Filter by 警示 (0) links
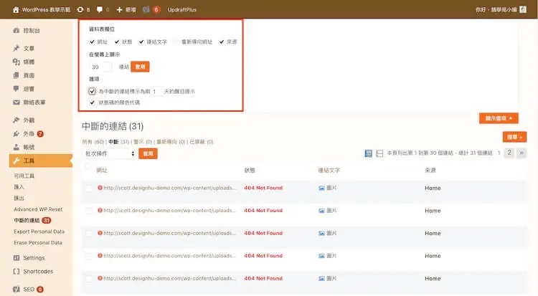 coord(143,142)
